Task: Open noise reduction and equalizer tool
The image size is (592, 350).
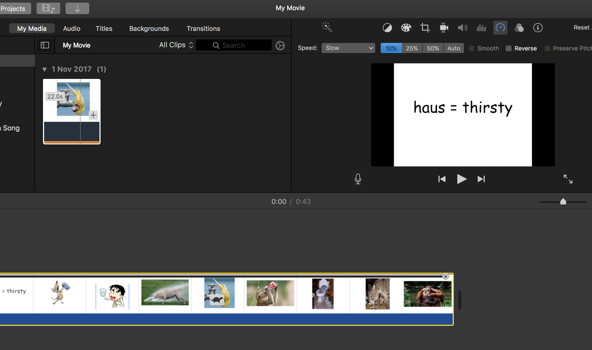Action: (x=481, y=28)
